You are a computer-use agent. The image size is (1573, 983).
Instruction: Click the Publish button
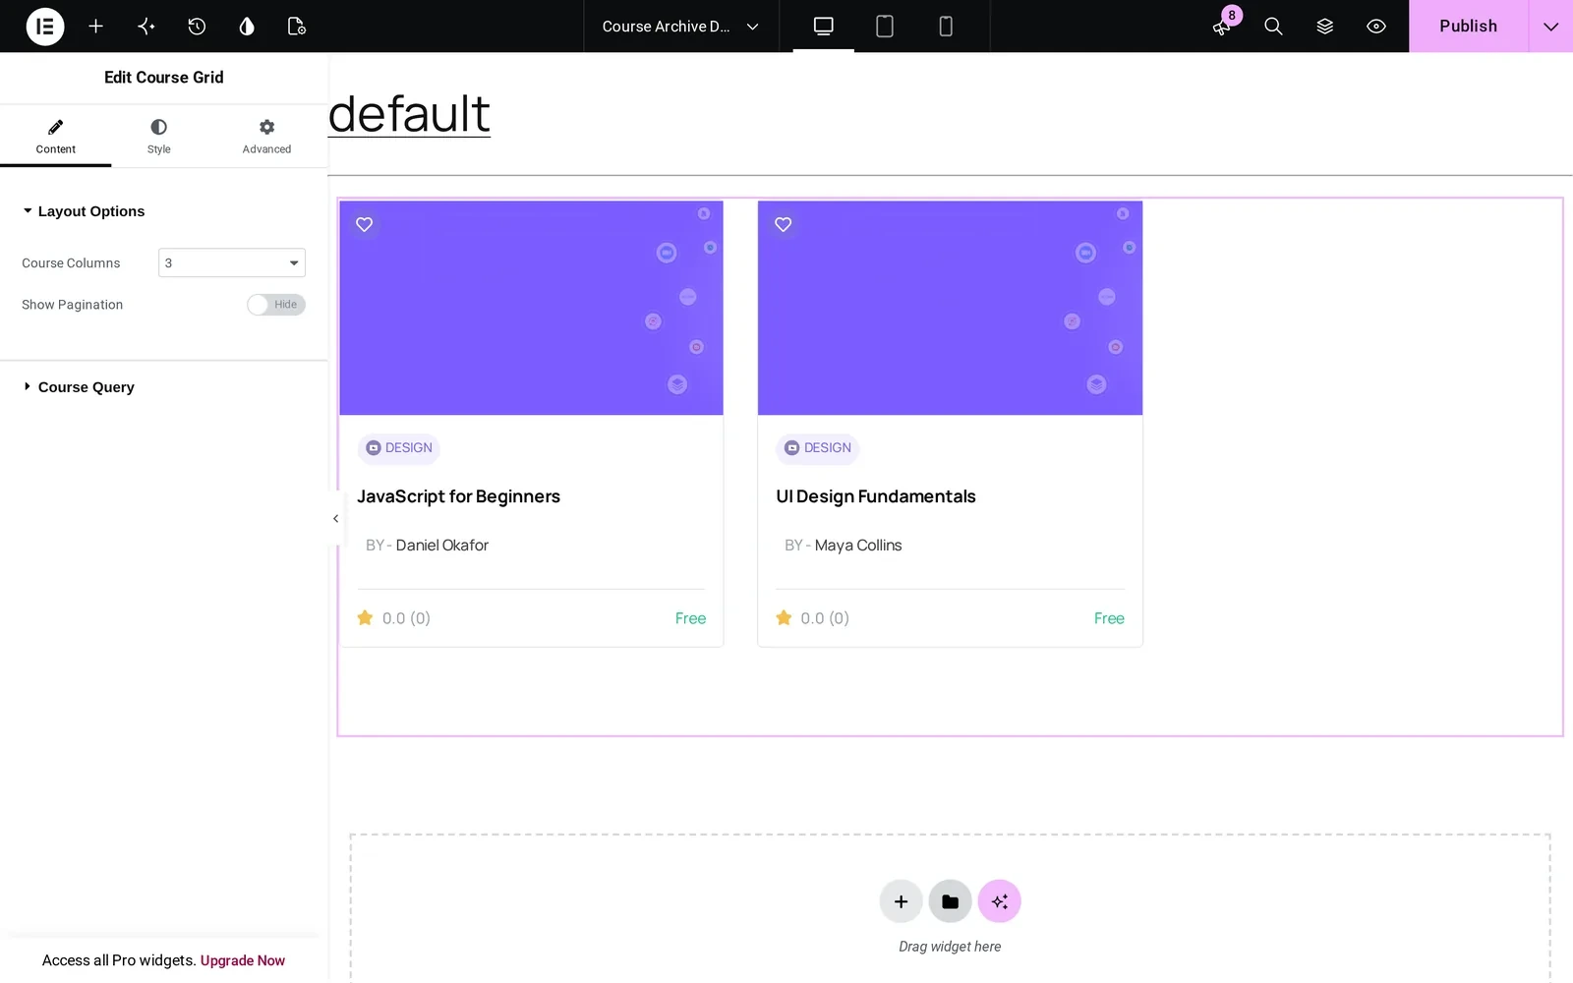pos(1469,27)
